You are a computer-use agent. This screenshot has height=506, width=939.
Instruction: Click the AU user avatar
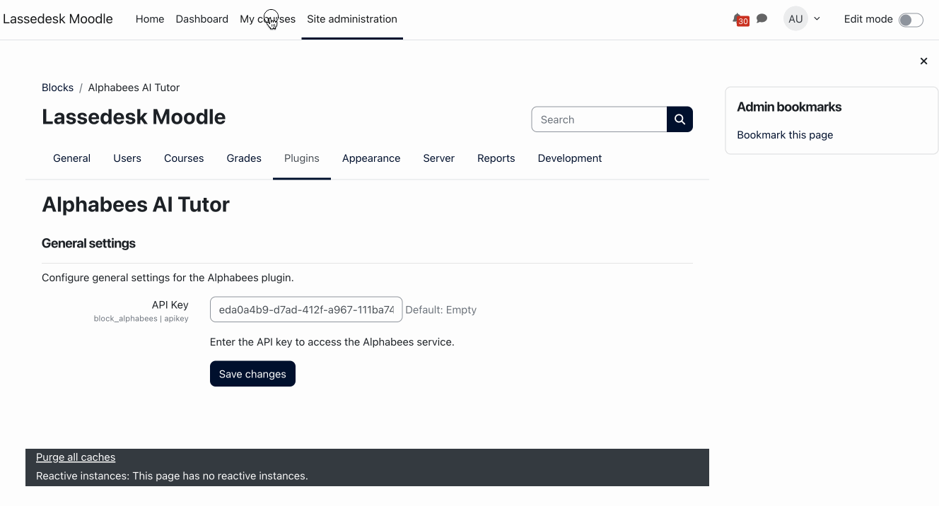tap(795, 19)
